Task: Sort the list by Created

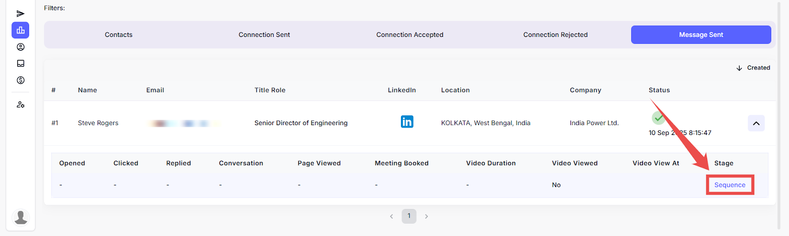Action: (753, 68)
